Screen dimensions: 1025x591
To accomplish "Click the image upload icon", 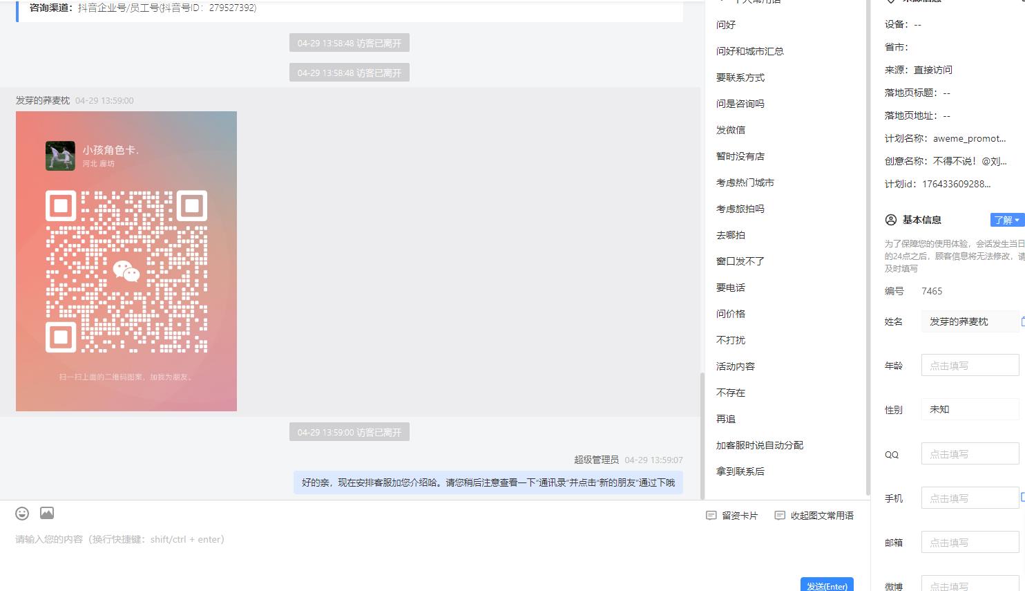I will [x=47, y=513].
